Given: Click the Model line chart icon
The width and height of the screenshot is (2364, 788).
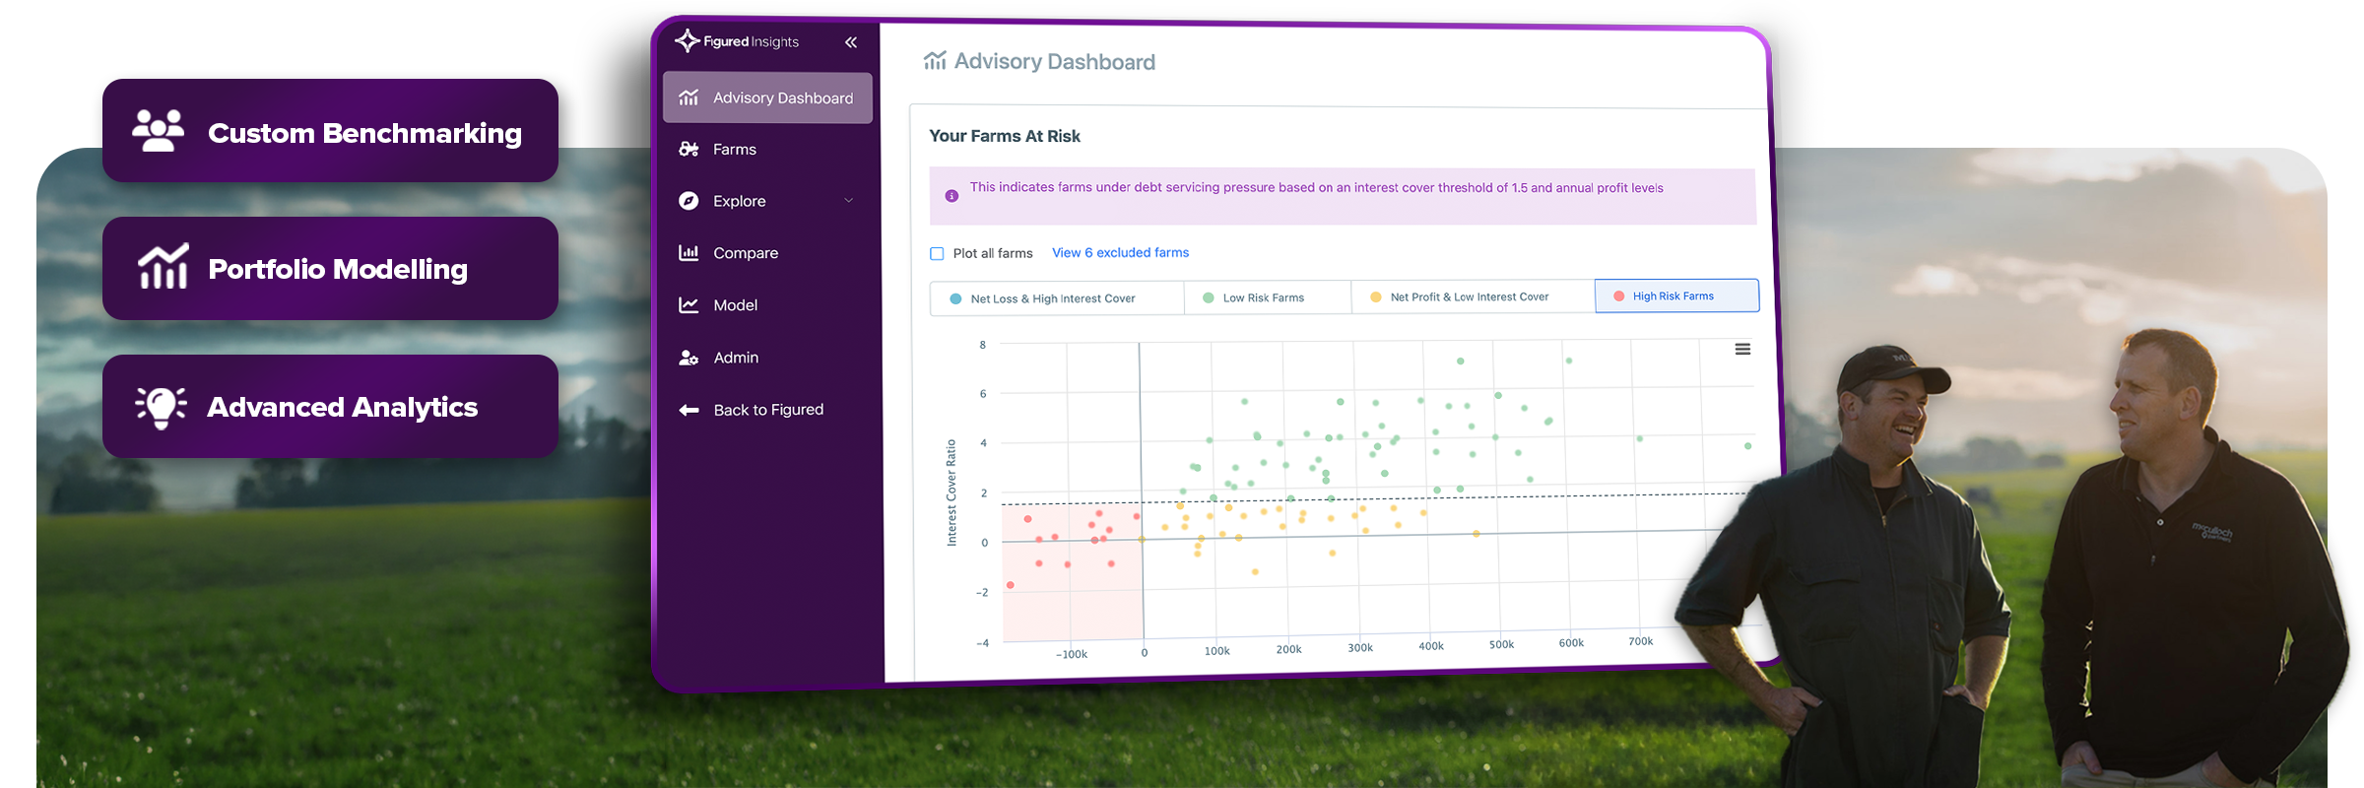Looking at the screenshot, I should (689, 305).
